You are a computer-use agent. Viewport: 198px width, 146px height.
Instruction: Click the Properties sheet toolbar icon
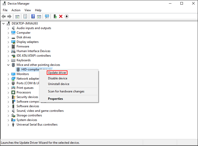25,16
